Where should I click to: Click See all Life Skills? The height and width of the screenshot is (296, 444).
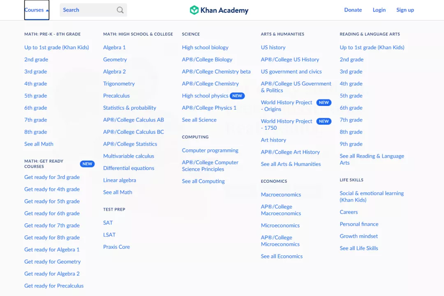click(359, 248)
